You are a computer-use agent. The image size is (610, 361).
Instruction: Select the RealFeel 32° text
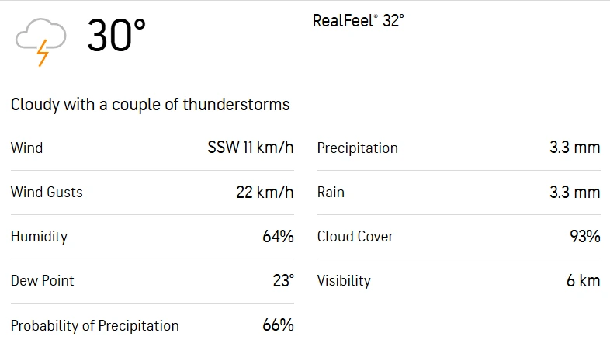tap(358, 21)
